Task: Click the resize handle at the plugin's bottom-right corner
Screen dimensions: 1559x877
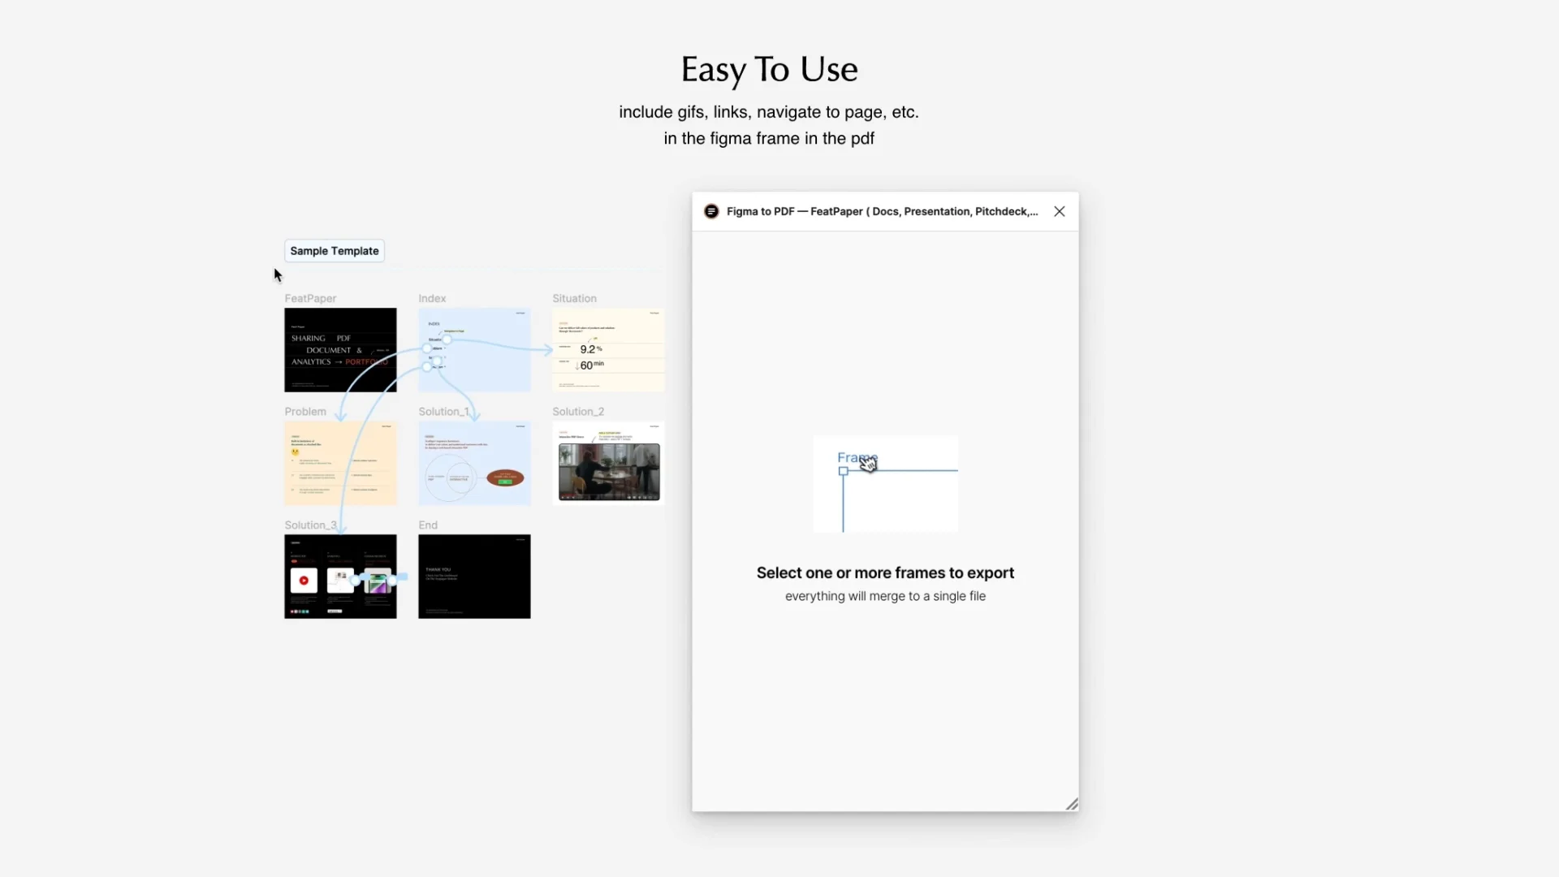Action: [1072, 803]
